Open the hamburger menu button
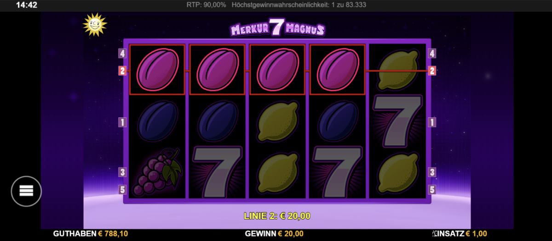The height and width of the screenshot is (241, 552). pos(26,190)
